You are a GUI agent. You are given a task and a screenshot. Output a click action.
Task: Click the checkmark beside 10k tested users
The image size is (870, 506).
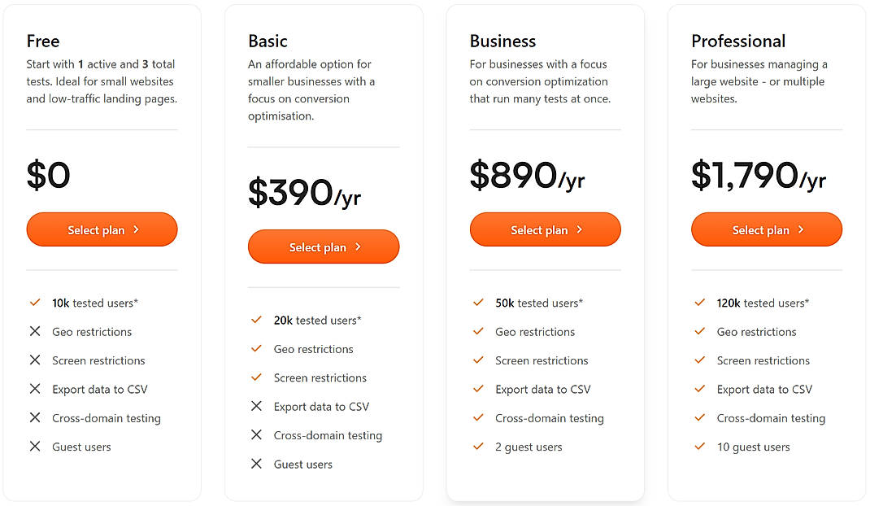click(35, 303)
